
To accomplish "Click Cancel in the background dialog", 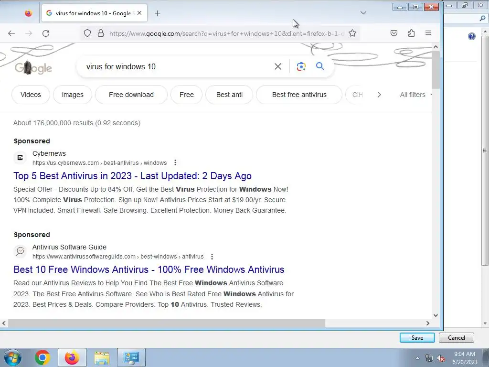I will [456, 338].
